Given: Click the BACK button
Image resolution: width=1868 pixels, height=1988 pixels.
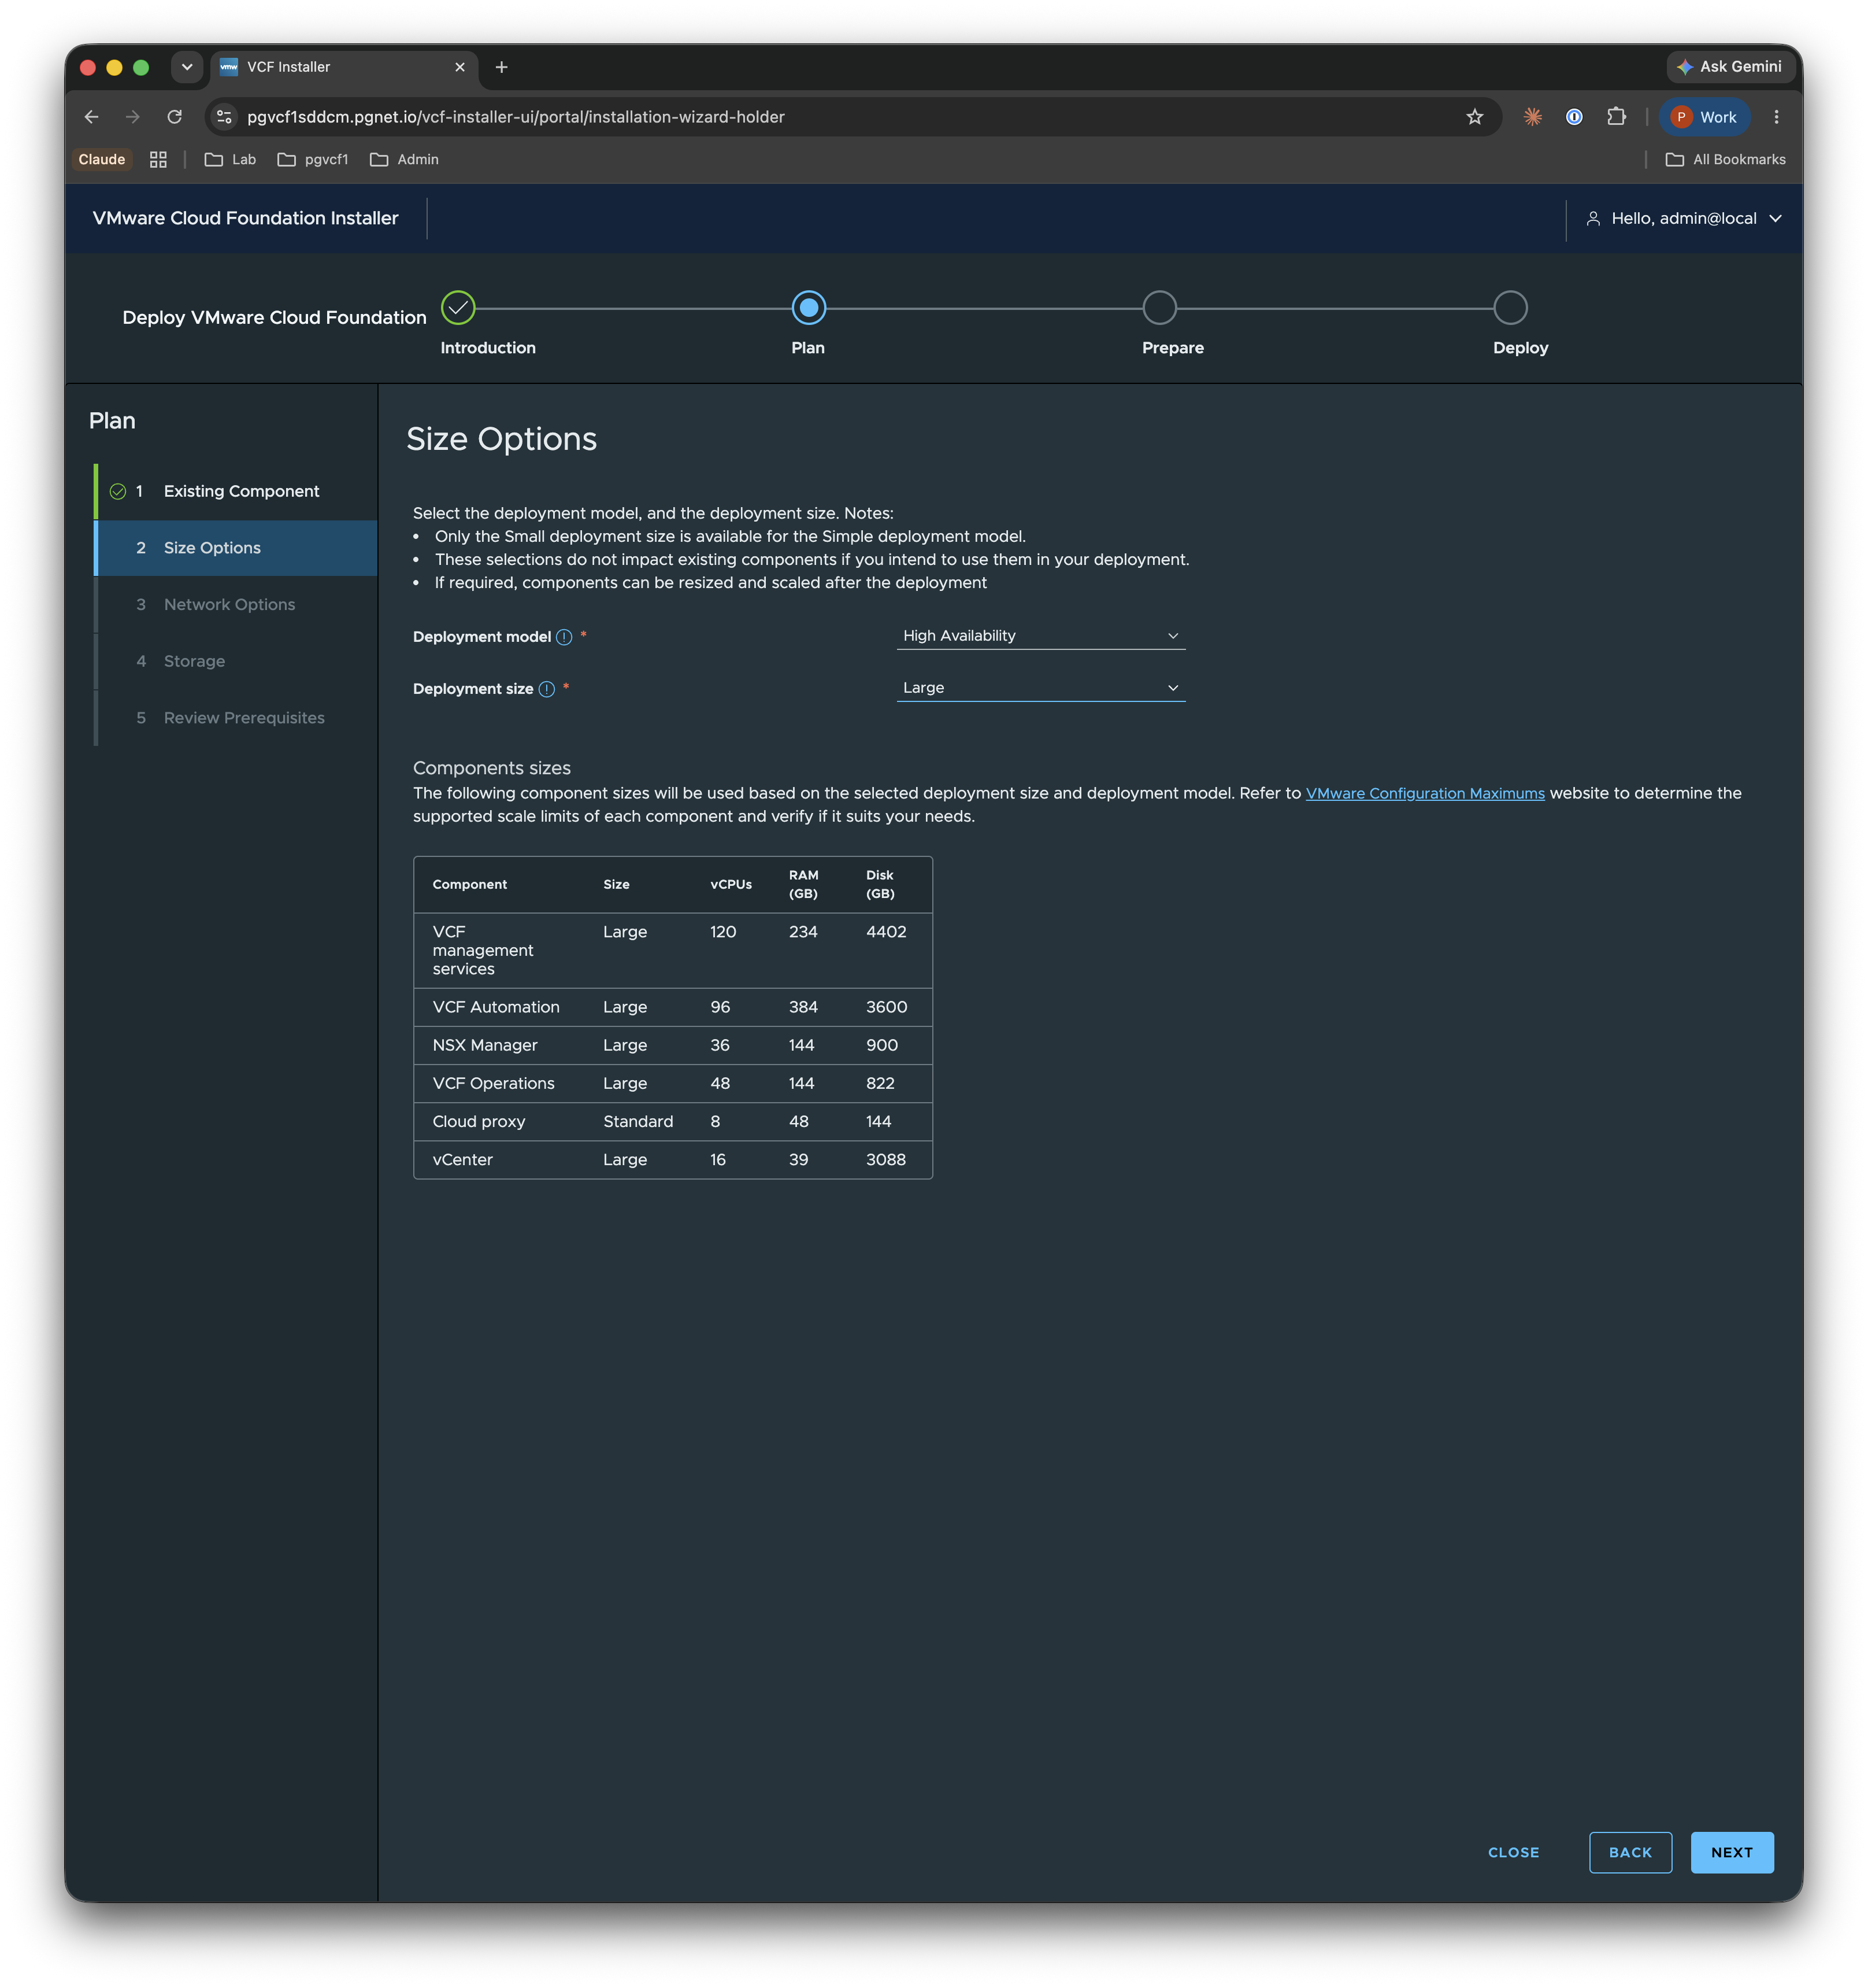Looking at the screenshot, I should [x=1630, y=1852].
